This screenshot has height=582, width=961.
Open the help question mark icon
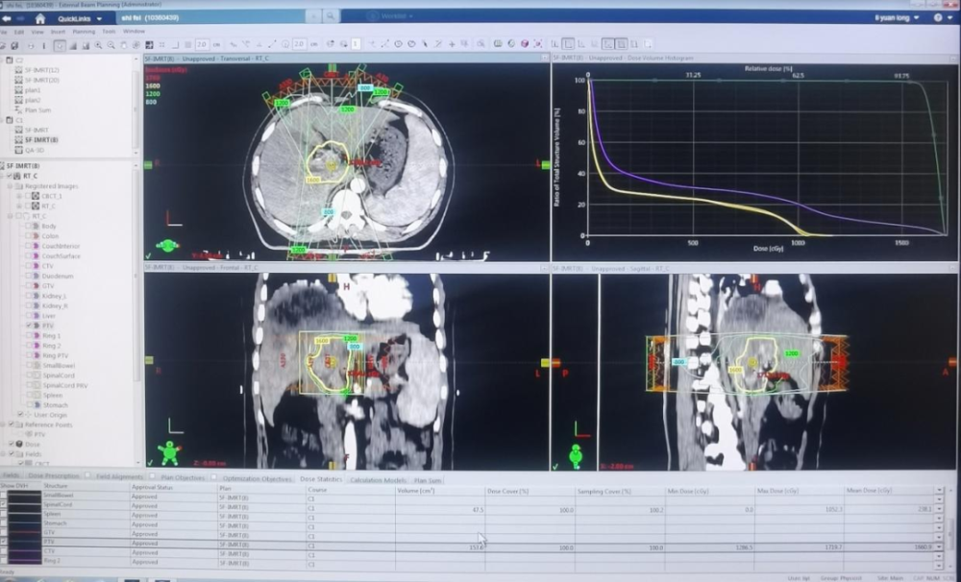pos(938,17)
